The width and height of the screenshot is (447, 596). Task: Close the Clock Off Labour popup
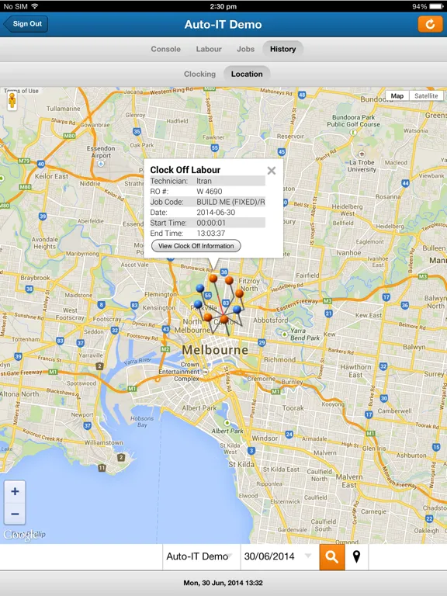[x=272, y=171]
